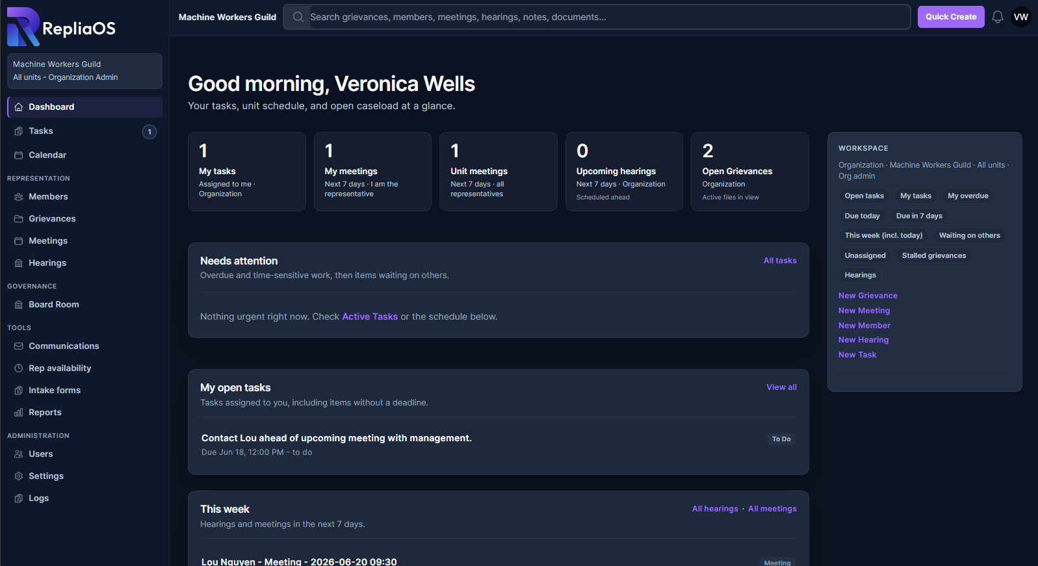Open the All meetings link
The height and width of the screenshot is (566, 1038).
click(772, 509)
